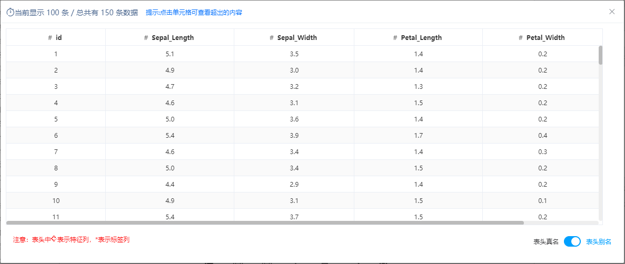Select the 表头真名 label
This screenshot has height=264, width=625.
[x=546, y=242]
